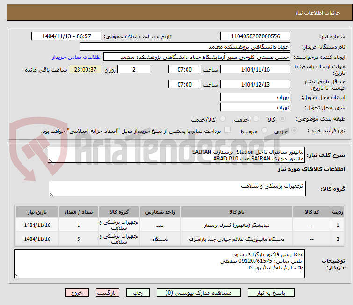The image size is (353, 305).
Task: Click the تعداد / مقدار column header
Action: 79,212
